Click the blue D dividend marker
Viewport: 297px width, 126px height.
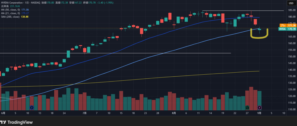point(32,108)
